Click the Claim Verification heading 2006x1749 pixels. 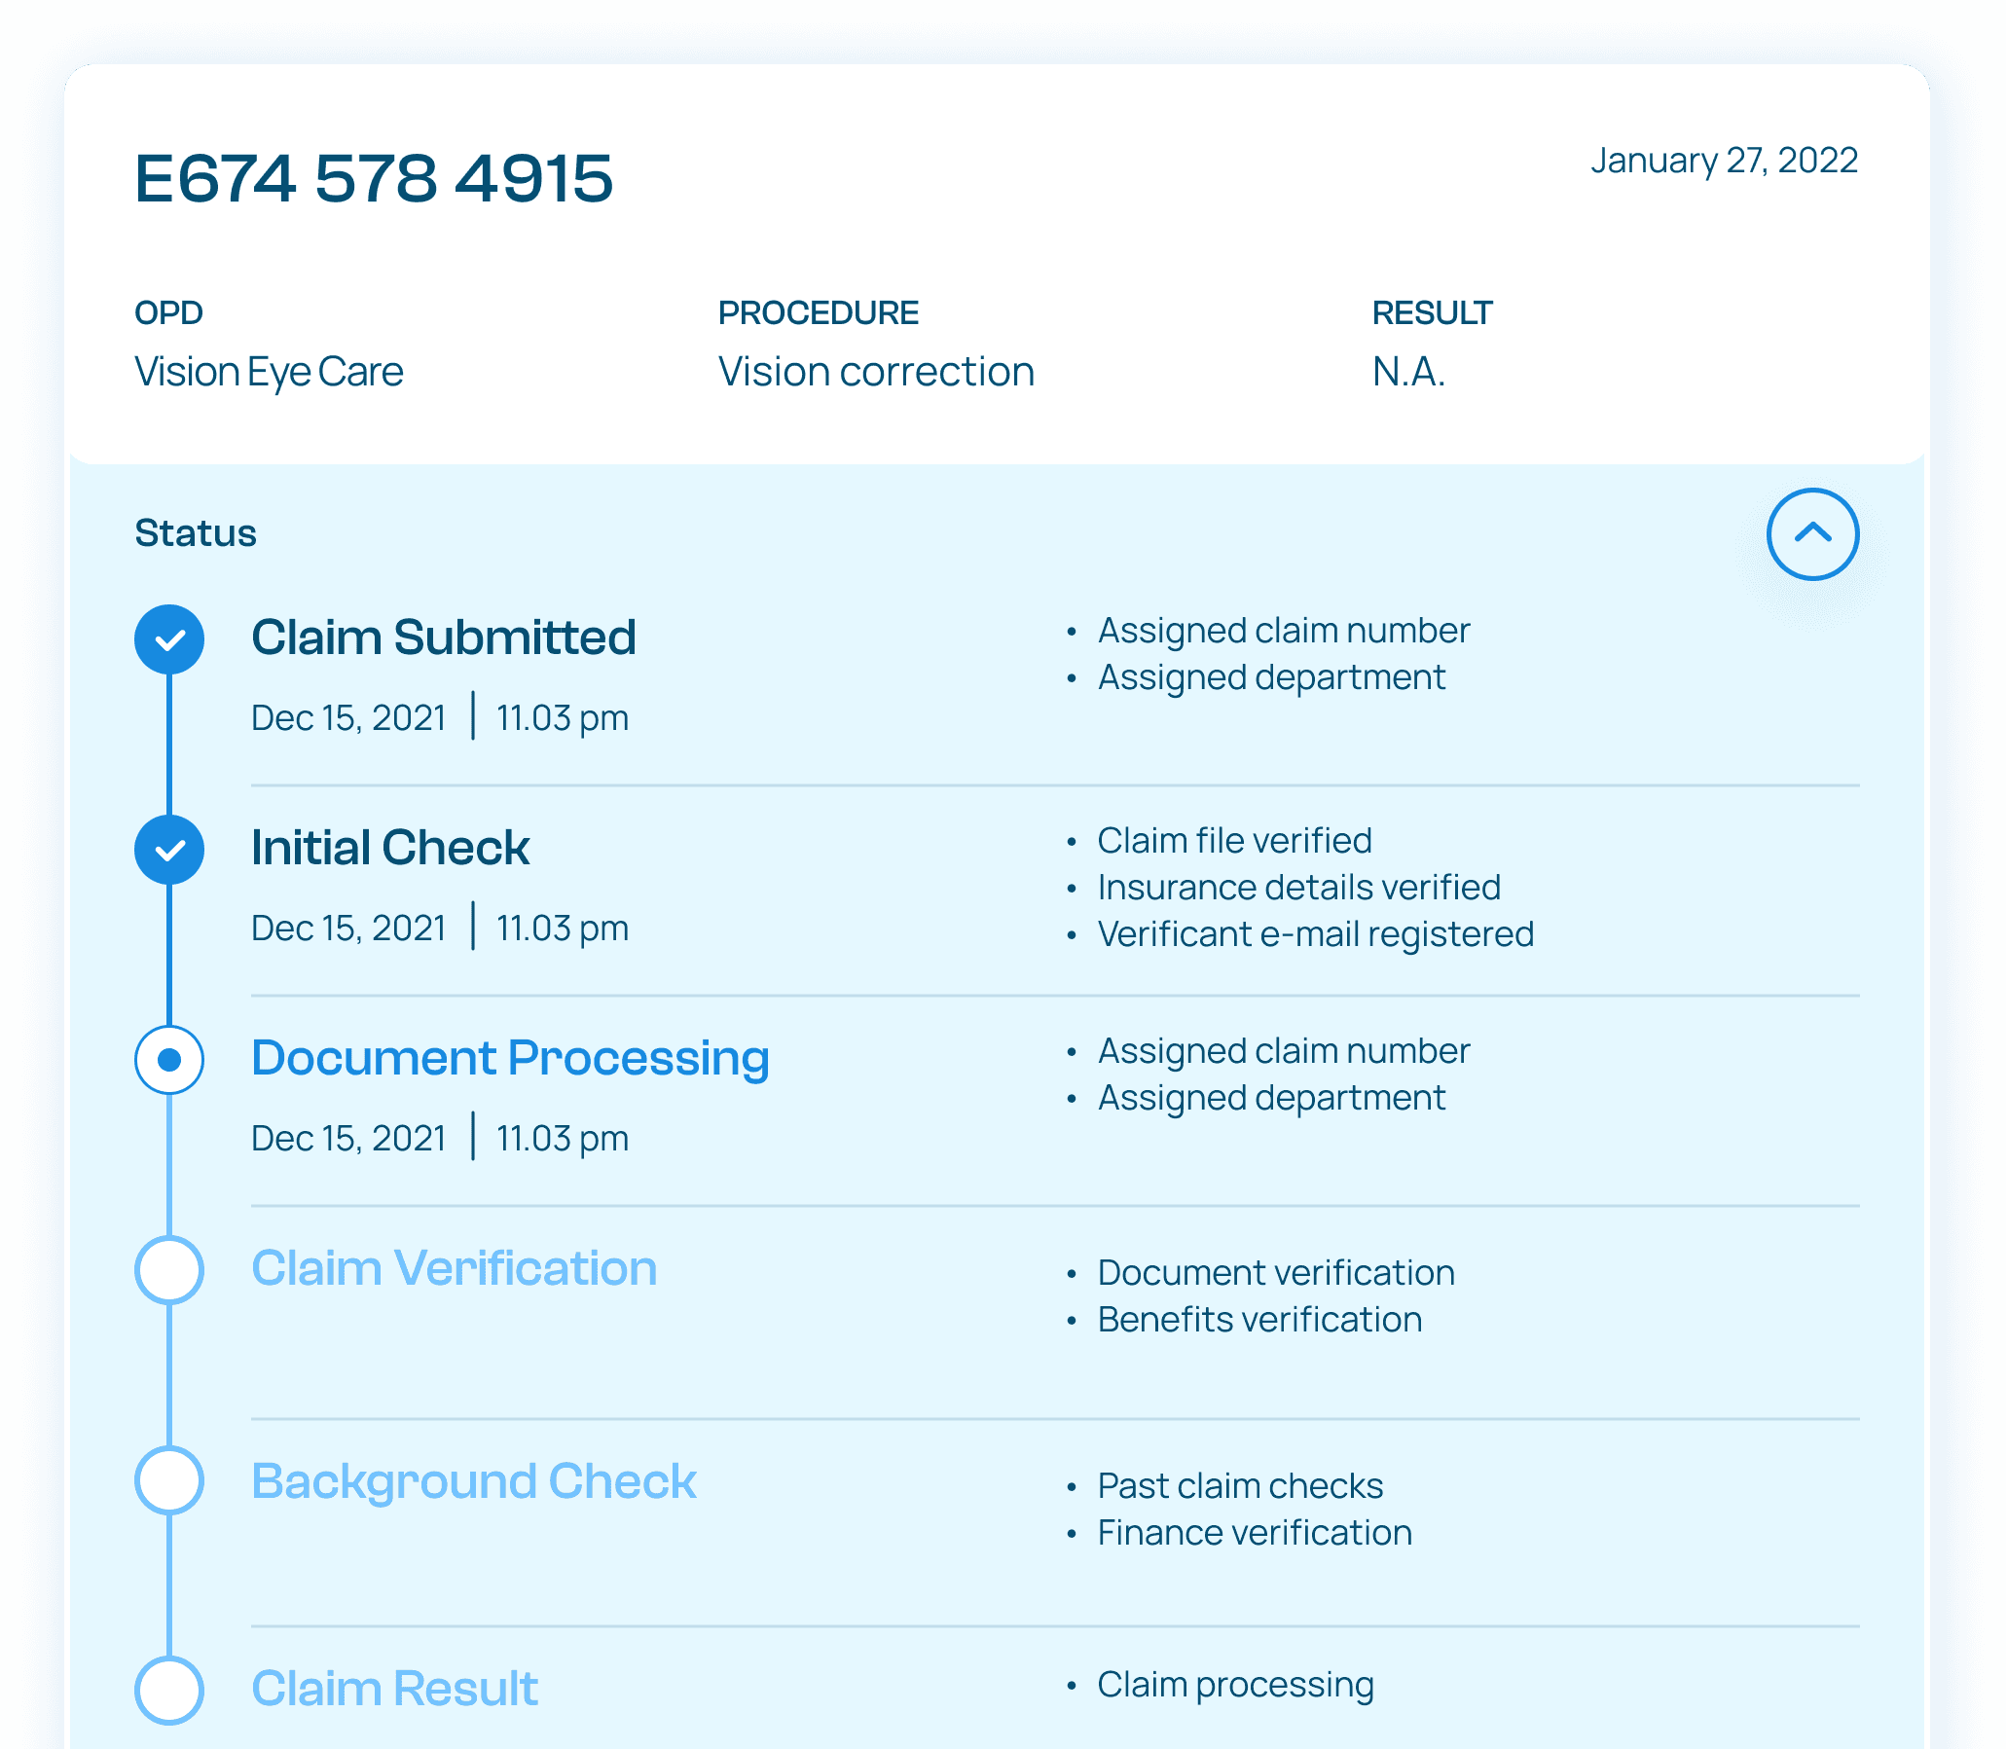[454, 1269]
